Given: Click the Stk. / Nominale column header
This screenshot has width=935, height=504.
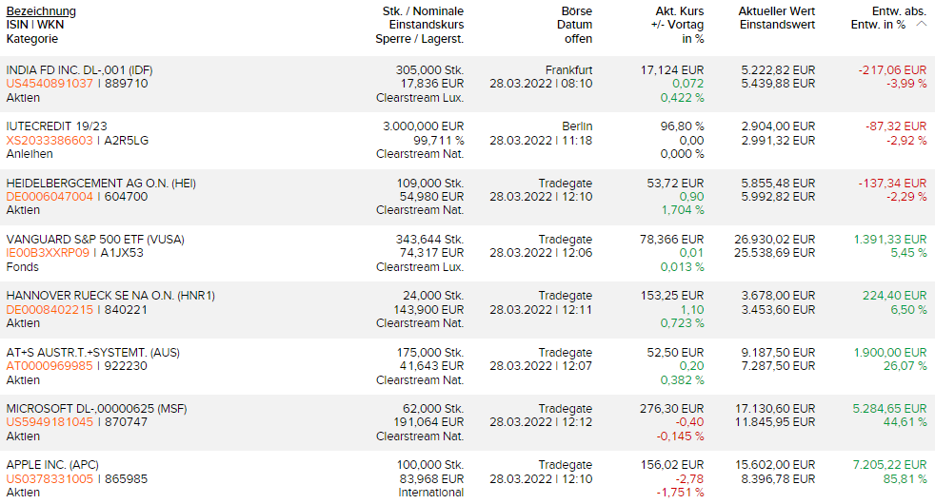Looking at the screenshot, I should [x=423, y=11].
